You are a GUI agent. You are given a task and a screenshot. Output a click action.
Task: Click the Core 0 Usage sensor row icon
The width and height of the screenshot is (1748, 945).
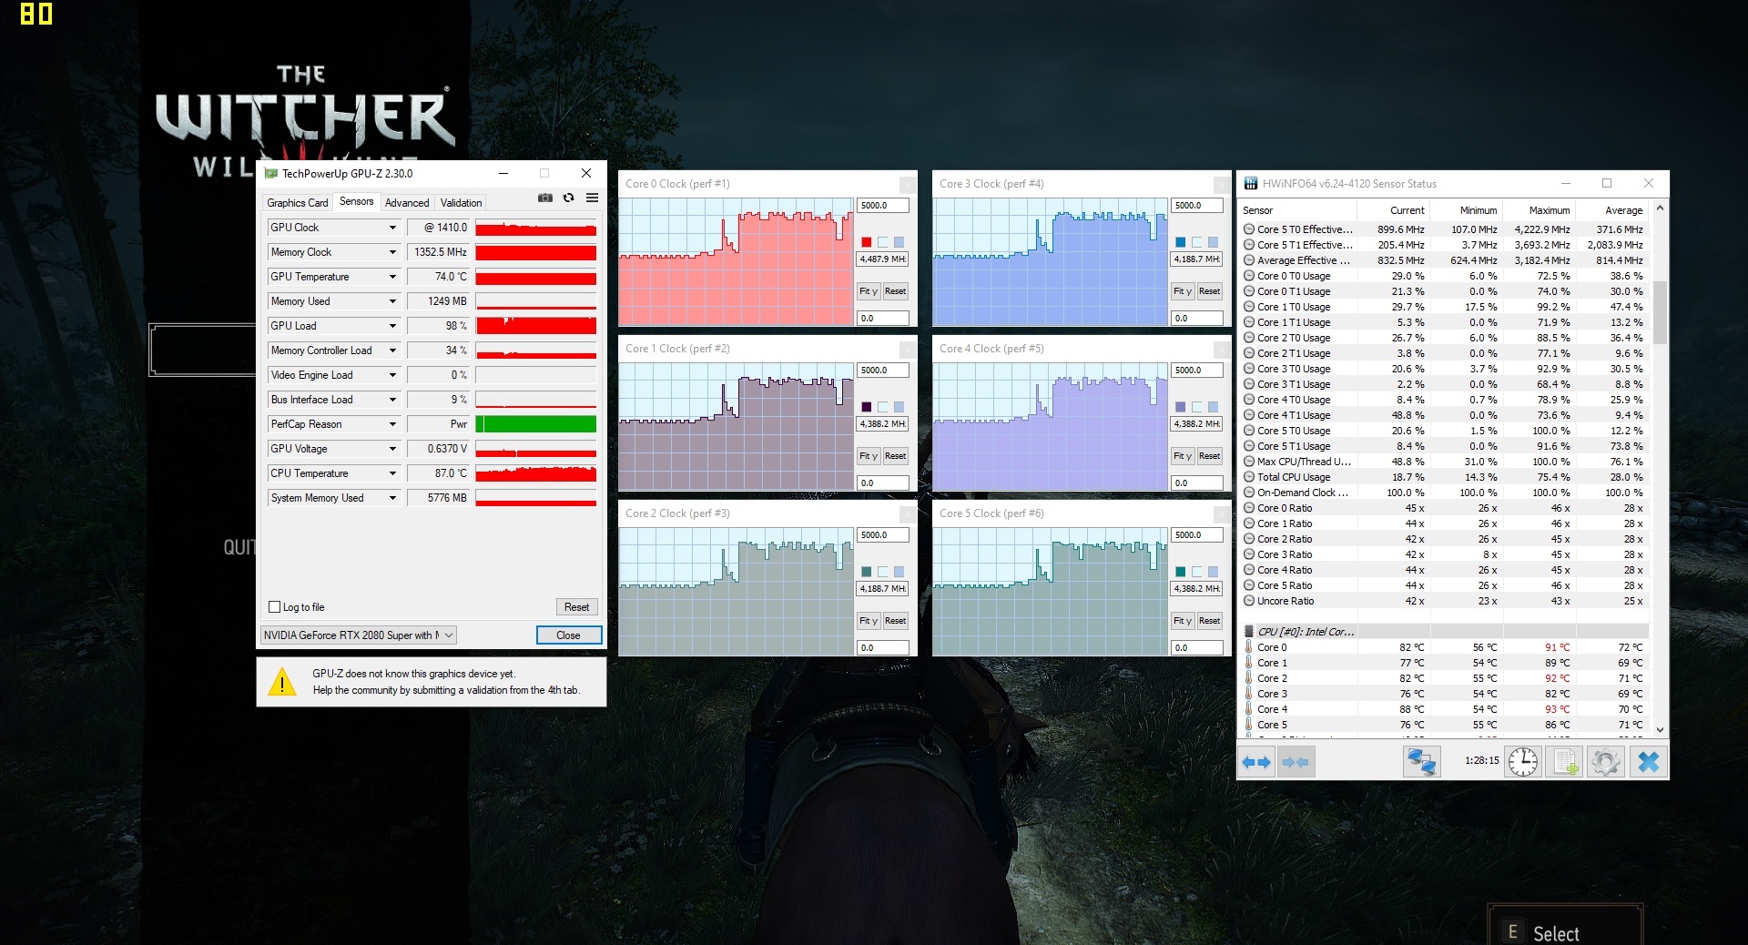tap(1249, 276)
